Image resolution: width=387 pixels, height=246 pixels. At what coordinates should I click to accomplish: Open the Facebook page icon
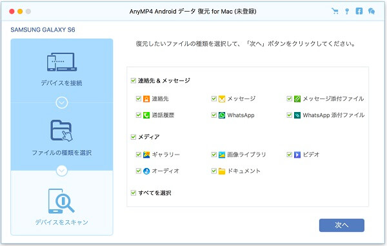pyautogui.click(x=359, y=11)
